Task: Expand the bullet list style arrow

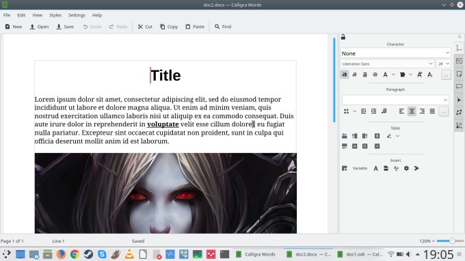Action: (354, 111)
